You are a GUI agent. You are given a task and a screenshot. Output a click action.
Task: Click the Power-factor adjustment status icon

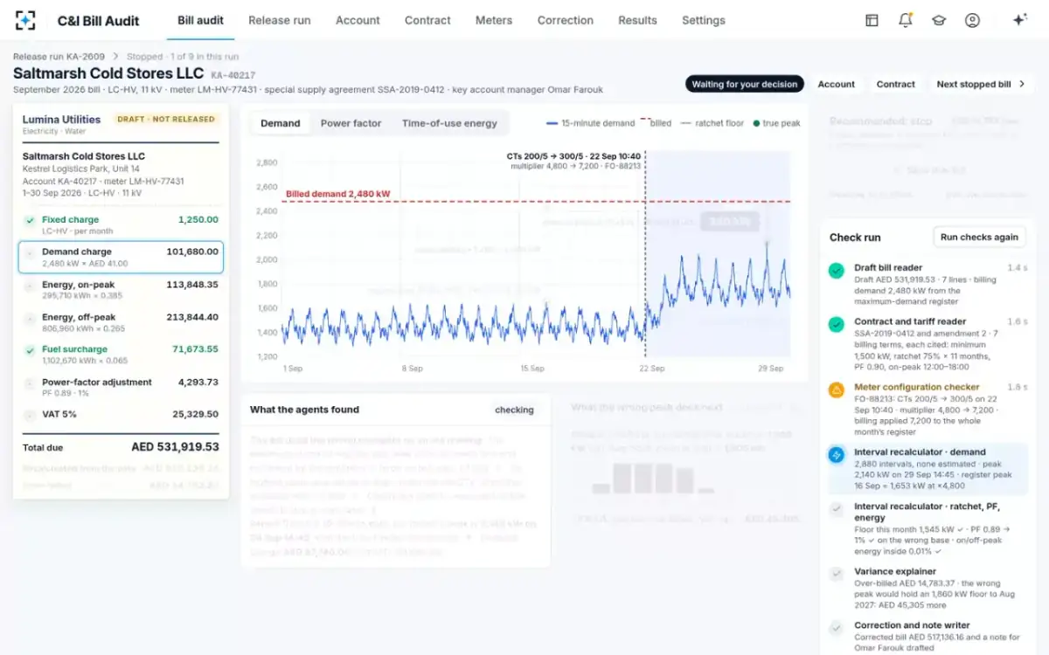coord(30,383)
